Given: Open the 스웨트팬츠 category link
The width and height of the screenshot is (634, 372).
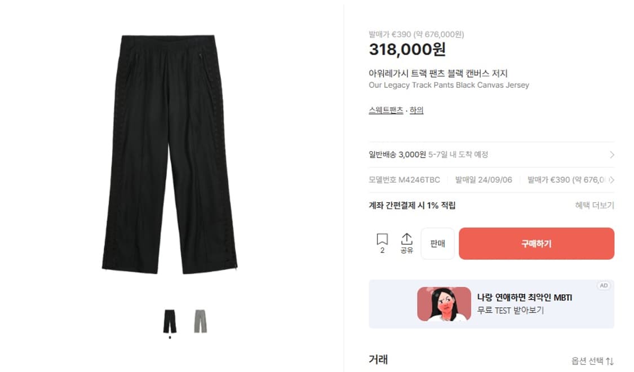Looking at the screenshot, I should (x=385, y=110).
